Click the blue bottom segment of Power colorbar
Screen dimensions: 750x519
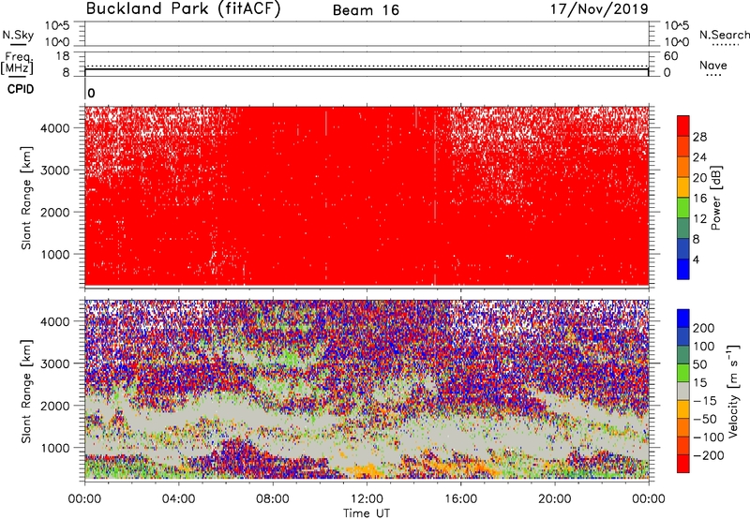tap(683, 269)
